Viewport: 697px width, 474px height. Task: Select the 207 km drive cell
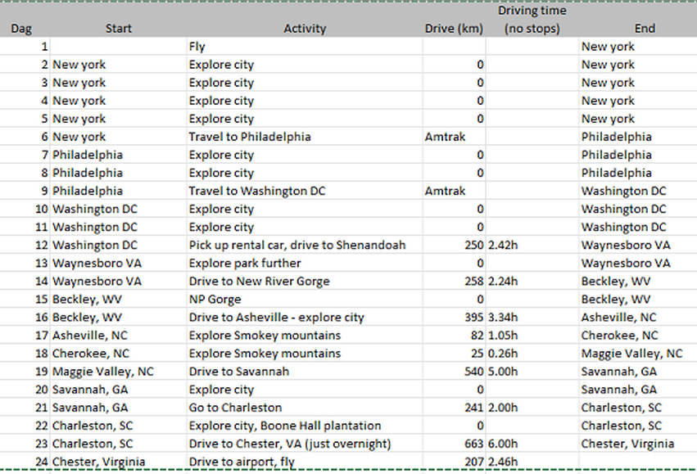(x=454, y=462)
